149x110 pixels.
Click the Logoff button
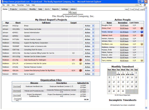[142, 9]
